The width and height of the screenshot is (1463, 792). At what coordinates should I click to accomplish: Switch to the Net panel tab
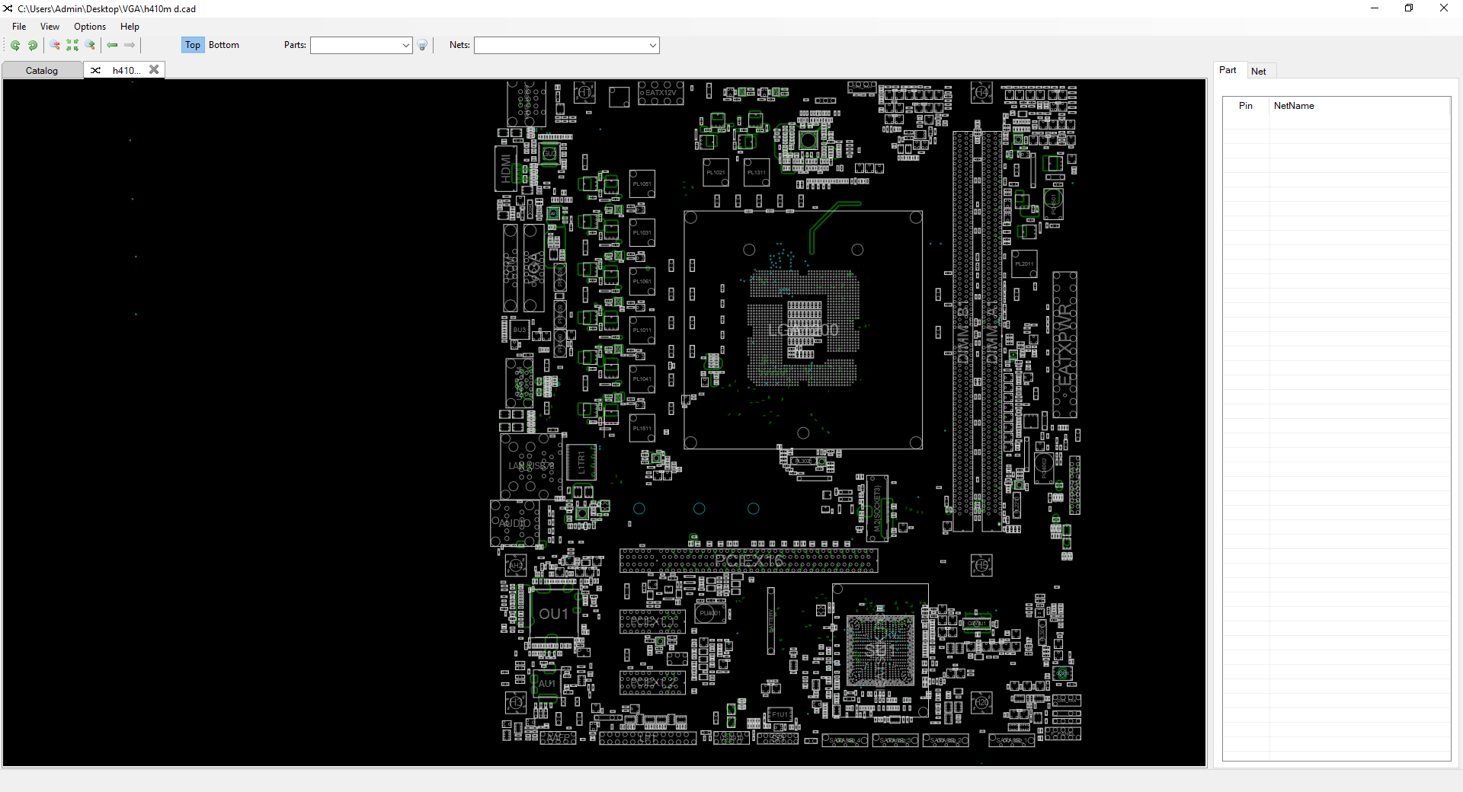pos(1259,72)
